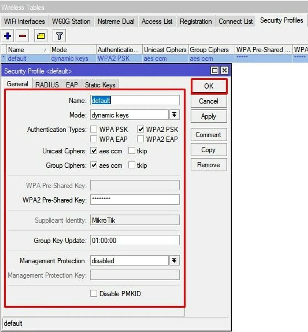Image resolution: width=308 pixels, height=332 pixels.
Task: Click the Cancel button
Action: tap(209, 101)
